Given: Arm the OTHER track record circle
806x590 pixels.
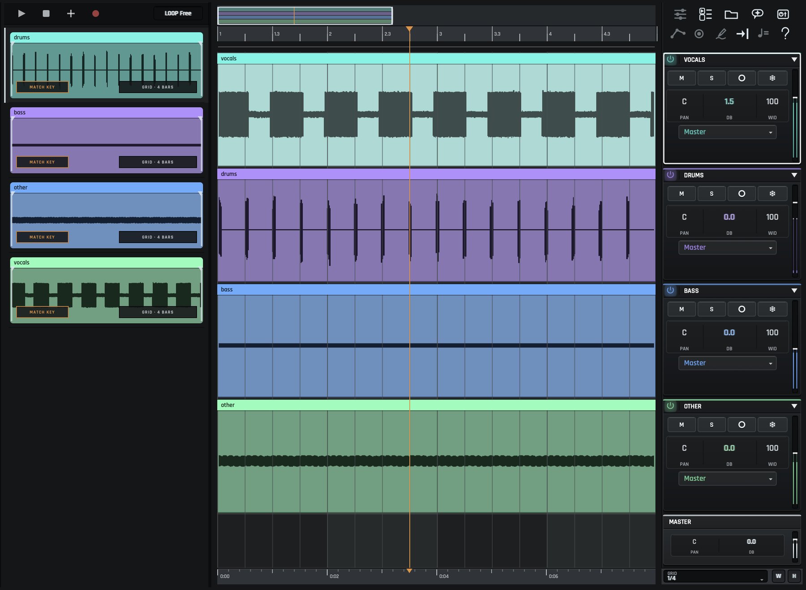Looking at the screenshot, I should (742, 424).
